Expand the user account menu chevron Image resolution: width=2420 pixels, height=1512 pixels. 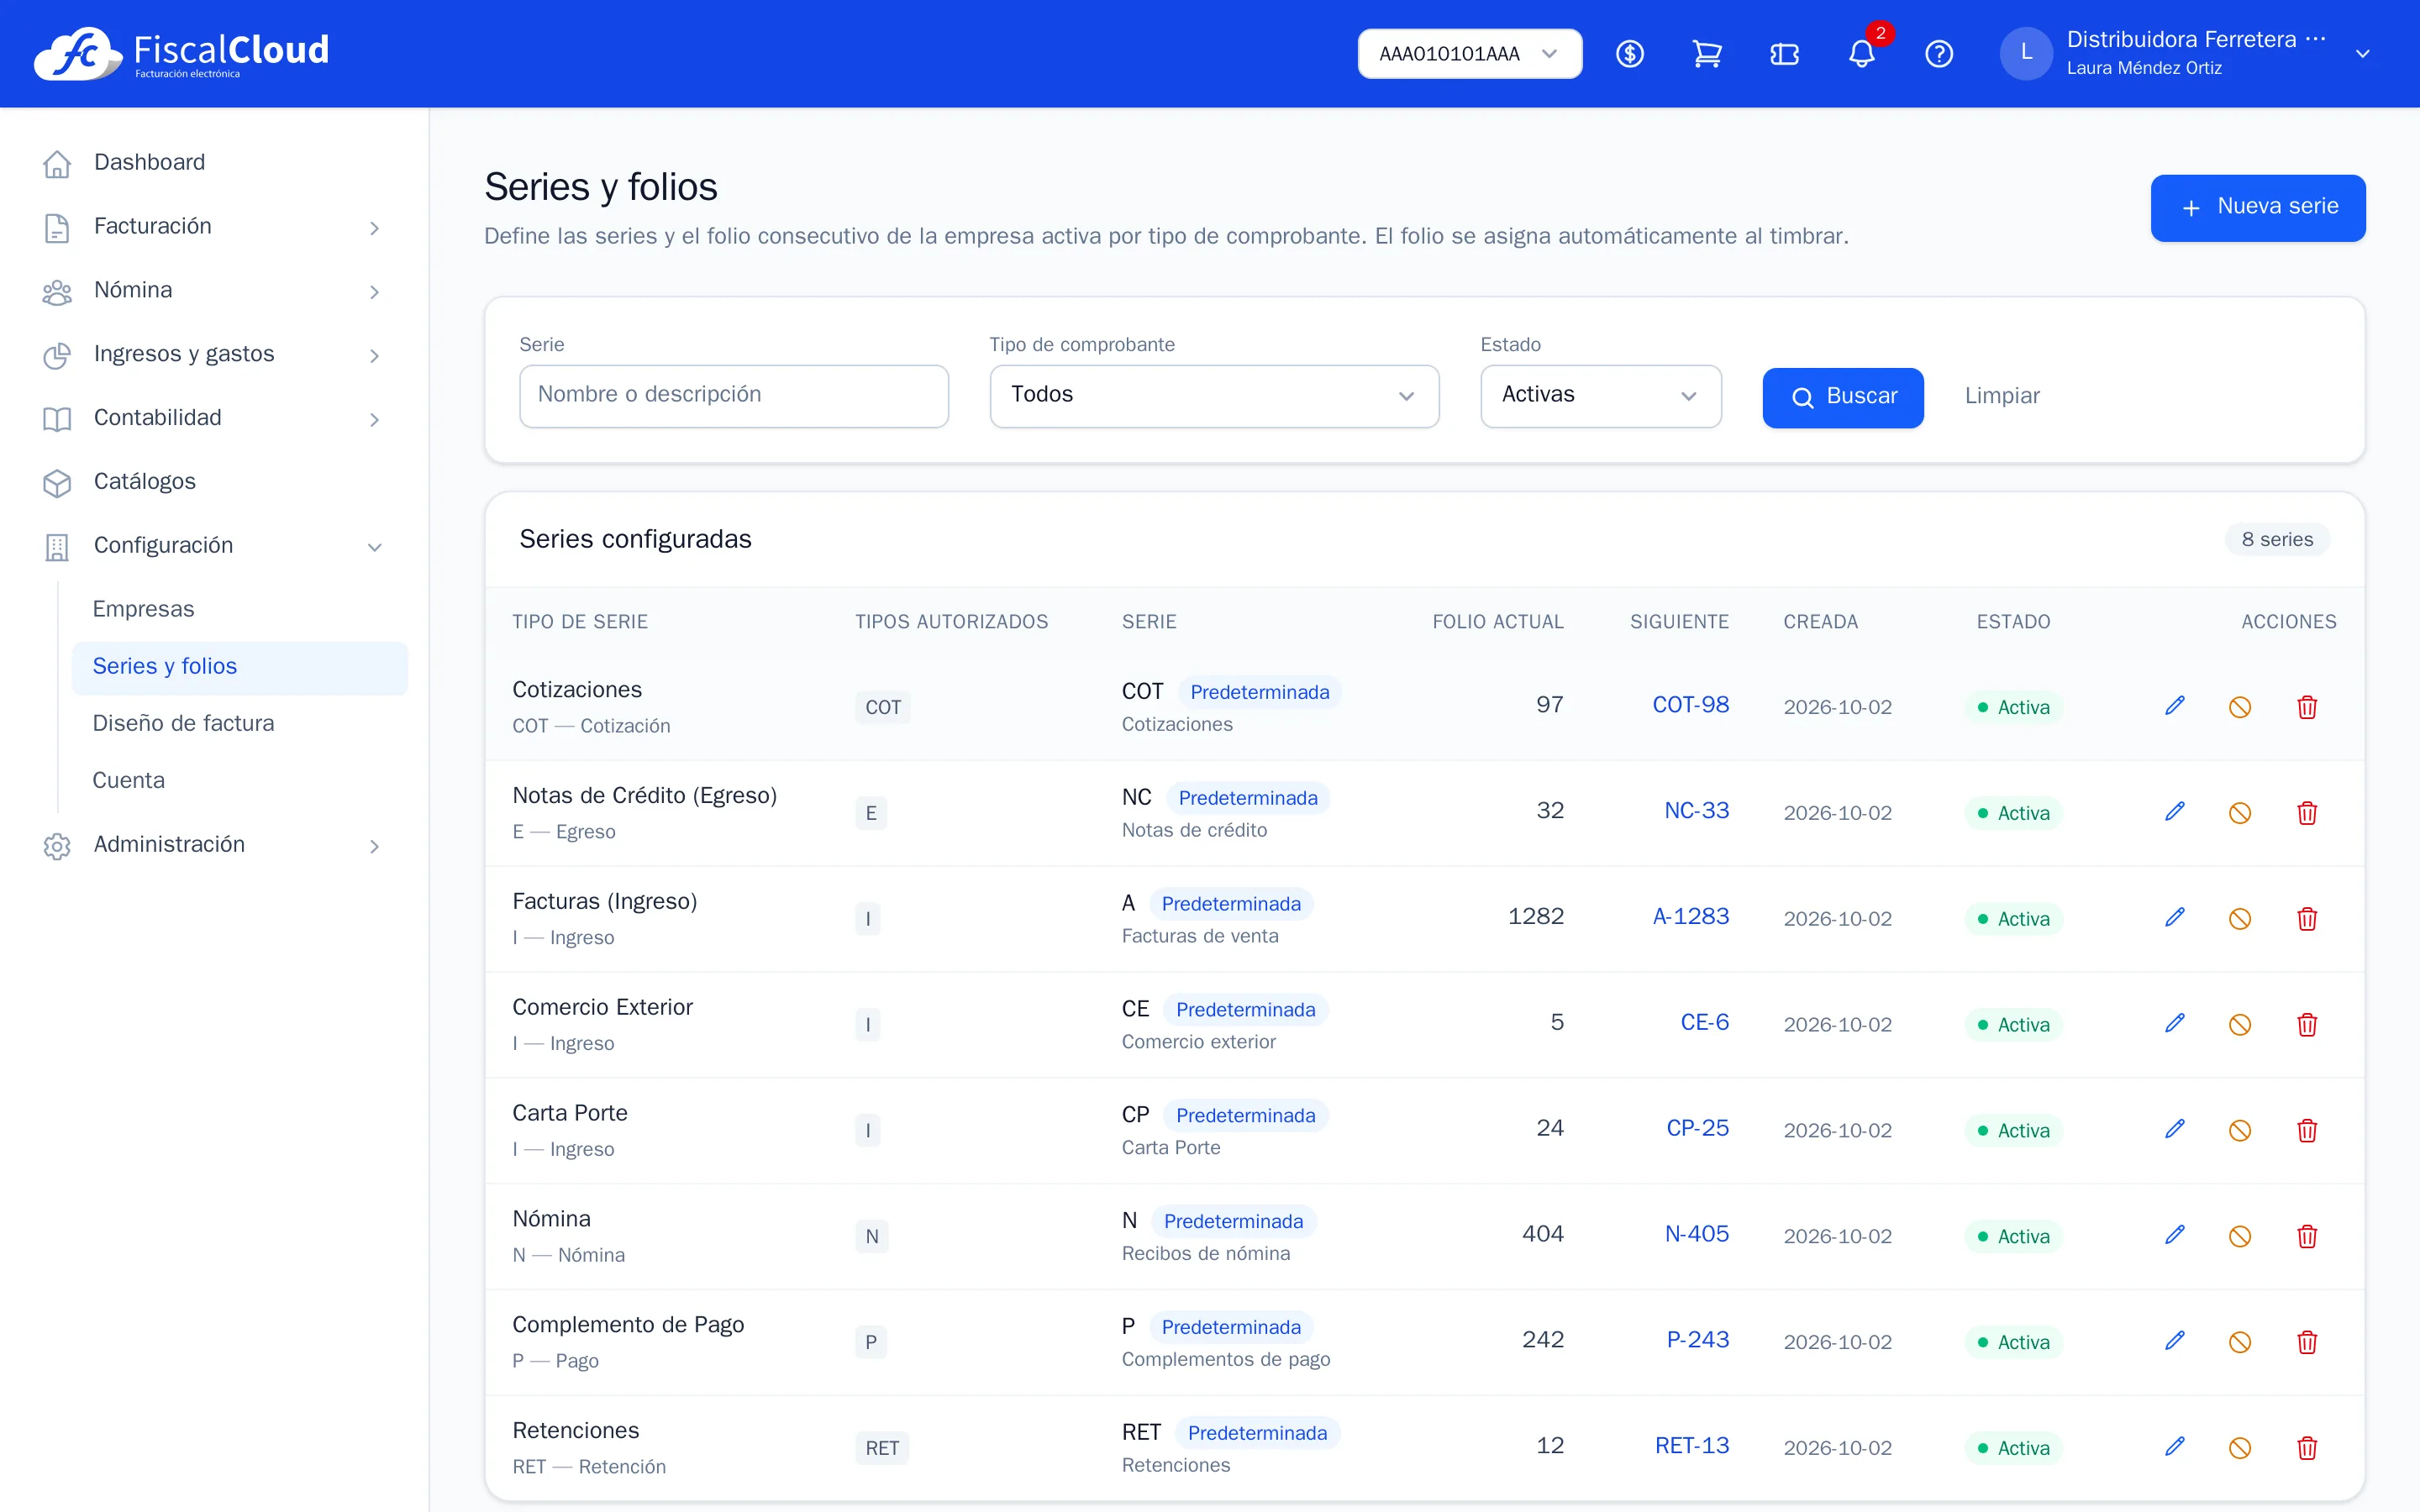[2362, 54]
